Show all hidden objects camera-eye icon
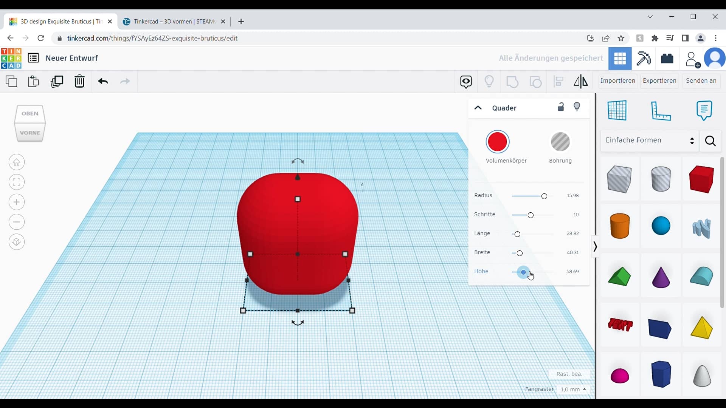 tap(466, 82)
